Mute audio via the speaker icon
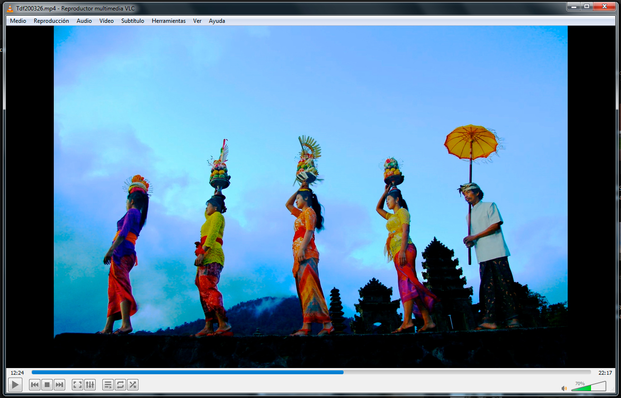 click(x=564, y=388)
